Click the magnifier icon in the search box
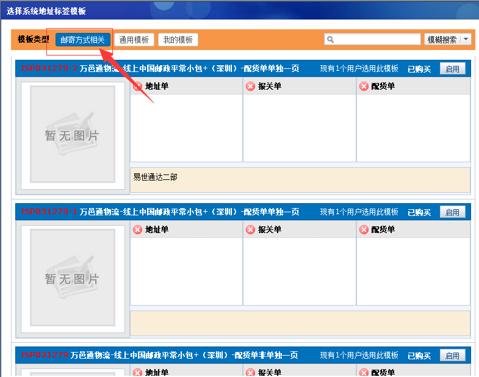 click(x=331, y=40)
